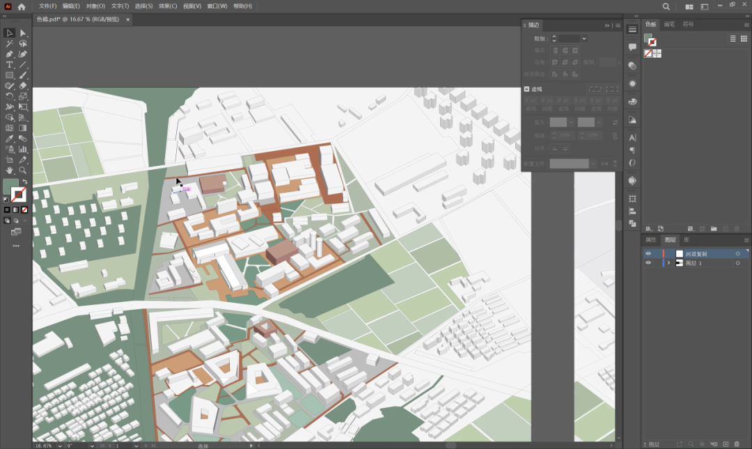Open the 色板 panel options menu
The width and height of the screenshot is (752, 449).
pos(746,24)
